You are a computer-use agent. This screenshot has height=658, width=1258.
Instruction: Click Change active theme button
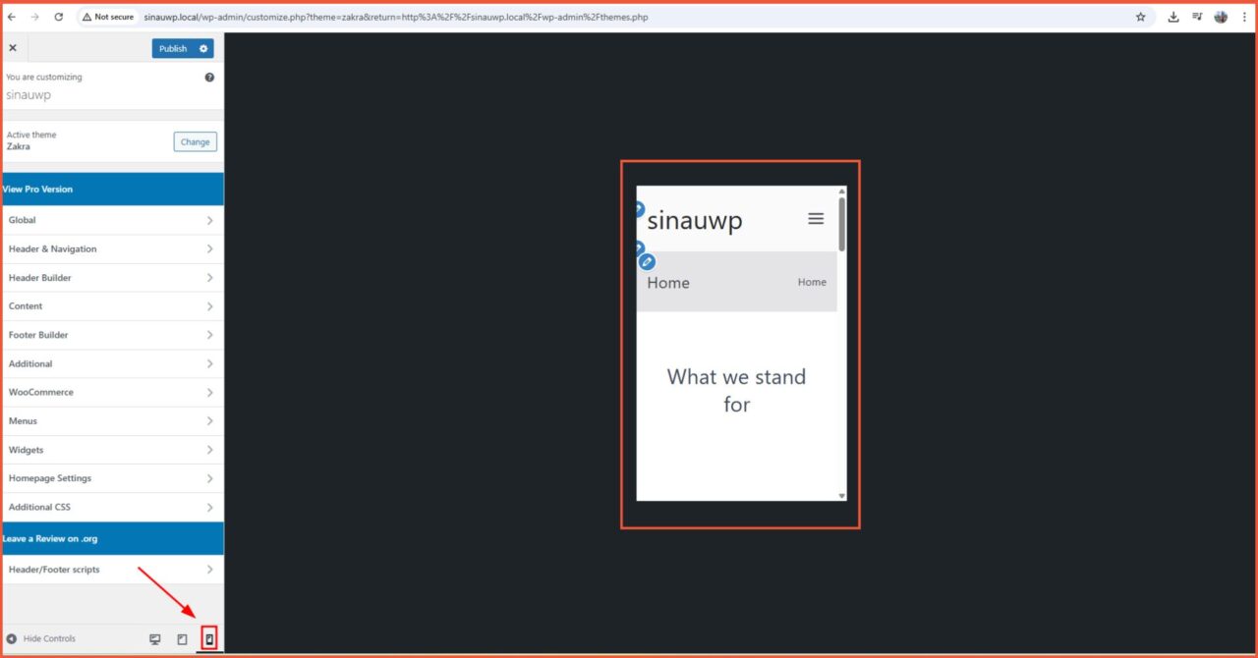click(x=196, y=141)
